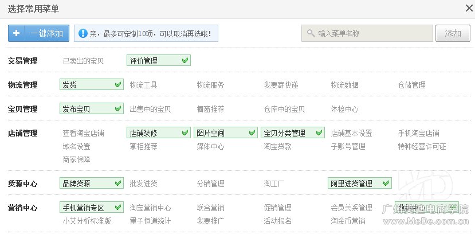Click the blue info icon beside the tip
The image size is (475, 238).
[83, 34]
